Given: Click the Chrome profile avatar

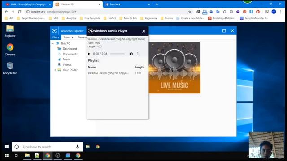Looking at the screenshot, I should click(x=274, y=12).
